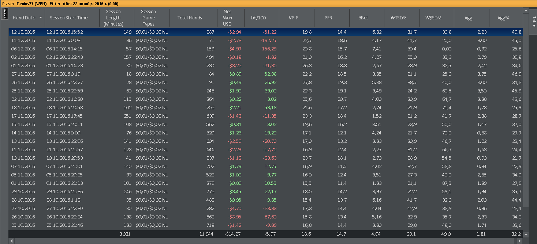The width and height of the screenshot is (537, 244).
Task: Select the session started 06.12.2016 14:15
Action: pyautogui.click(x=266, y=49)
